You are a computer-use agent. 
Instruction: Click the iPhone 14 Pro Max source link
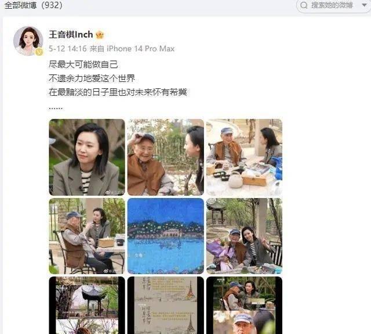coord(140,49)
